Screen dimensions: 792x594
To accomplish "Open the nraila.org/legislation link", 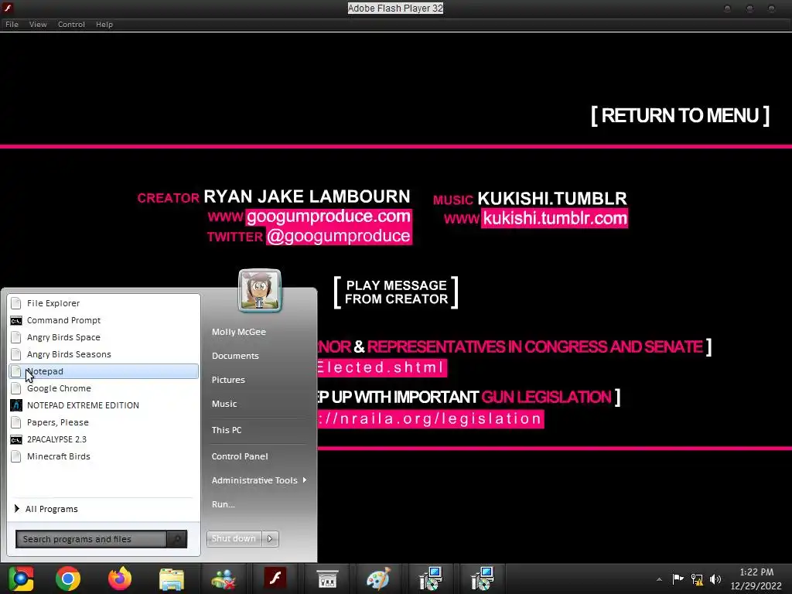I will click(430, 418).
